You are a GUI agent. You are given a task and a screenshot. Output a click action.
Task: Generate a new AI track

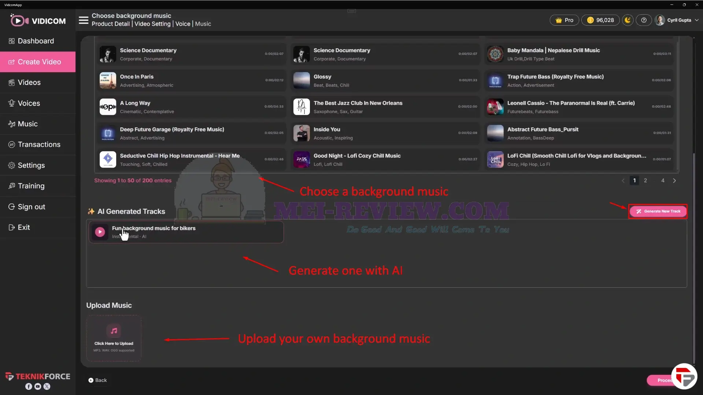click(x=658, y=211)
